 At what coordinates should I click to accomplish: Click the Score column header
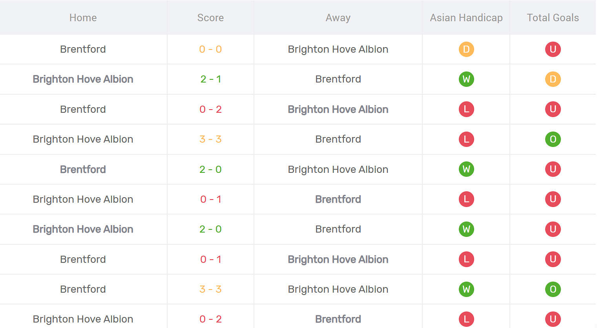(x=210, y=18)
